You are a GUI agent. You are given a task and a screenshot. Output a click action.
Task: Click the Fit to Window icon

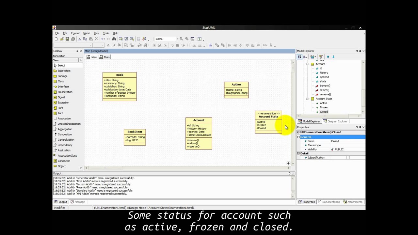pos(192,39)
